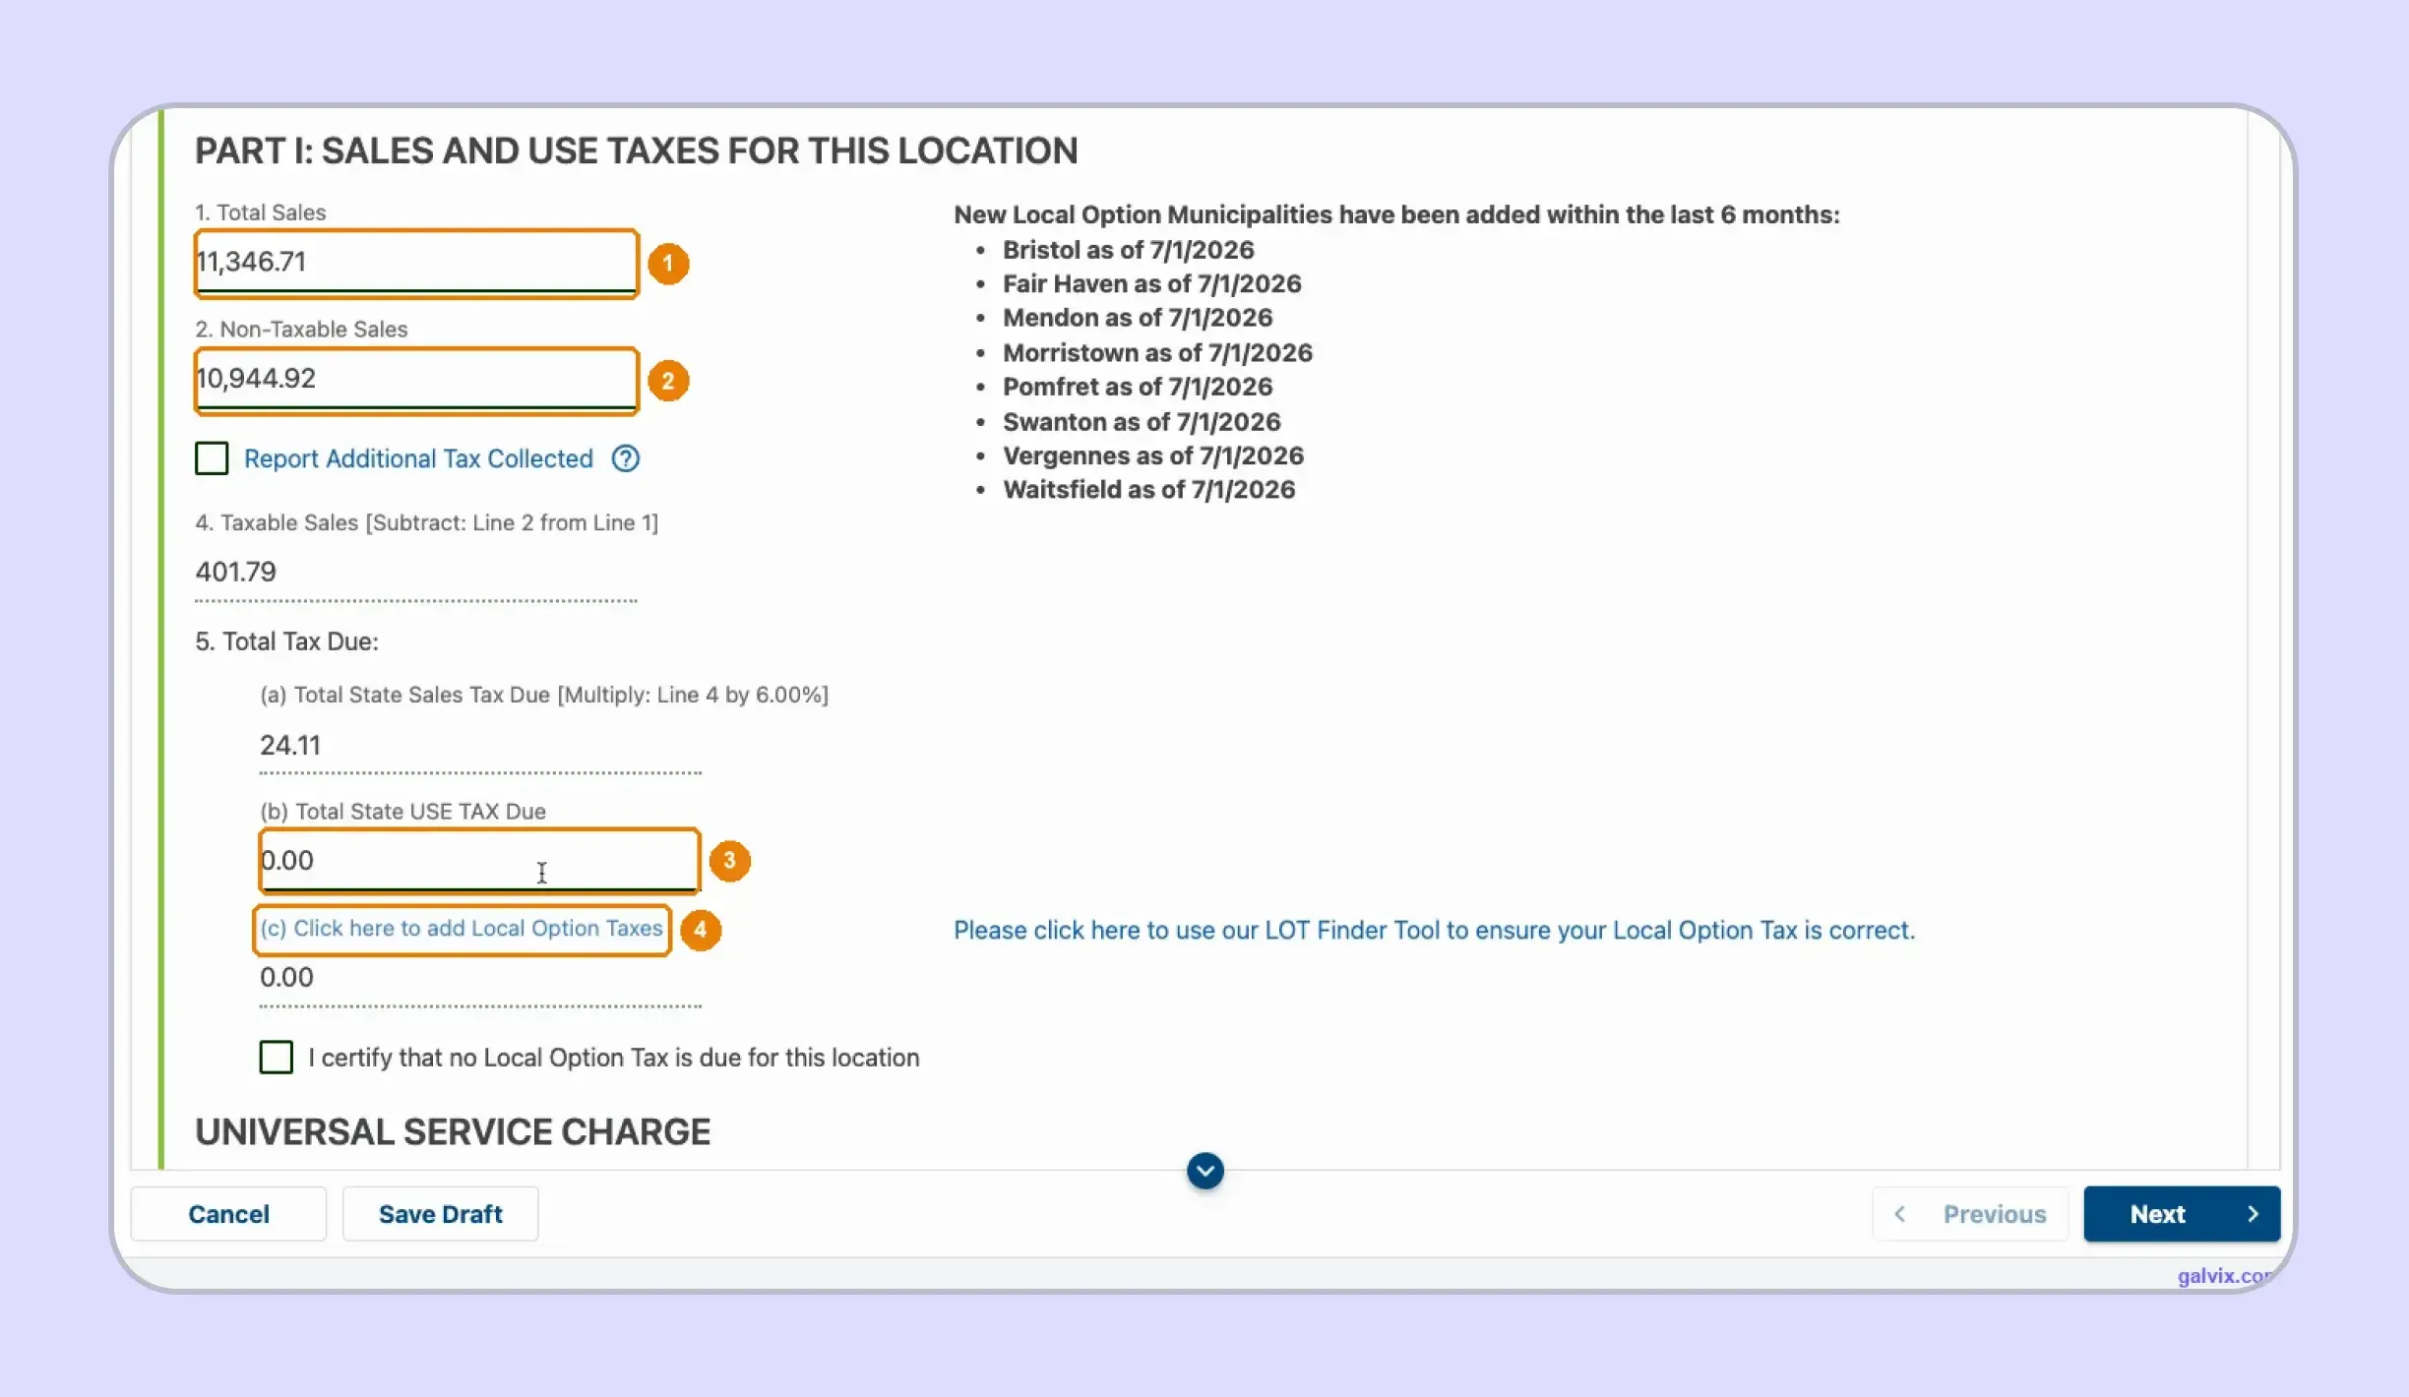Click inside the Total Sales input field

(416, 263)
